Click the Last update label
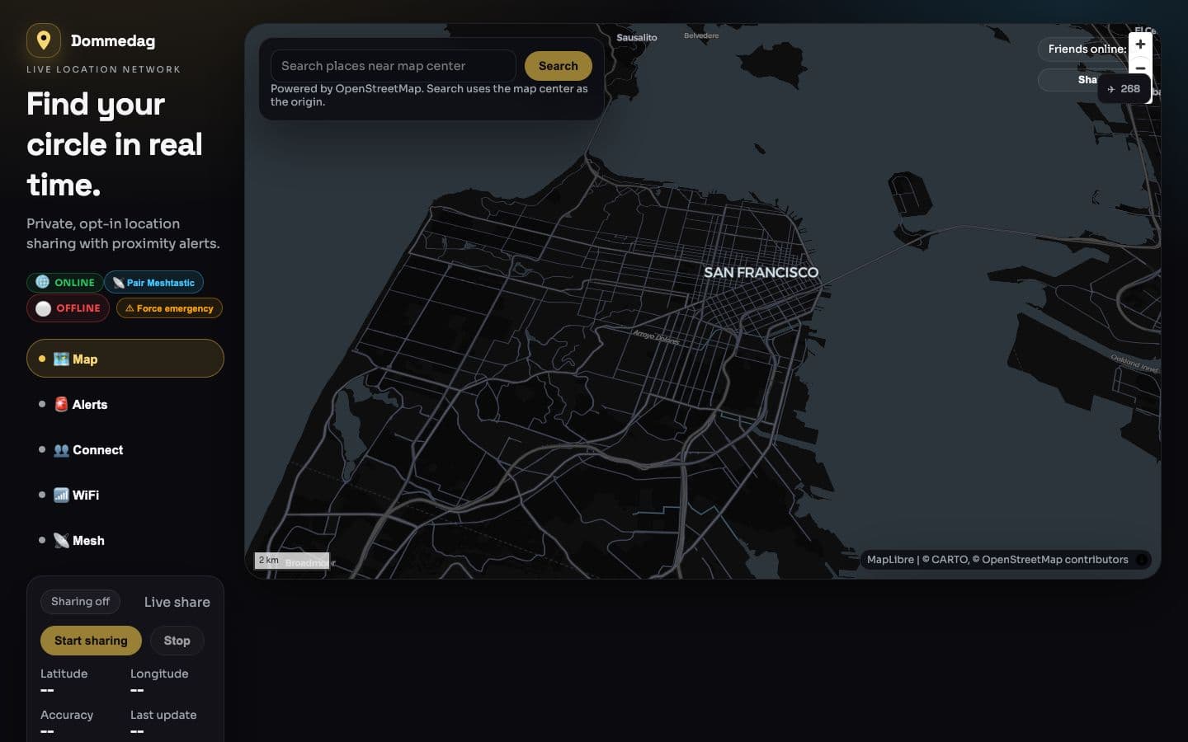 (163, 716)
